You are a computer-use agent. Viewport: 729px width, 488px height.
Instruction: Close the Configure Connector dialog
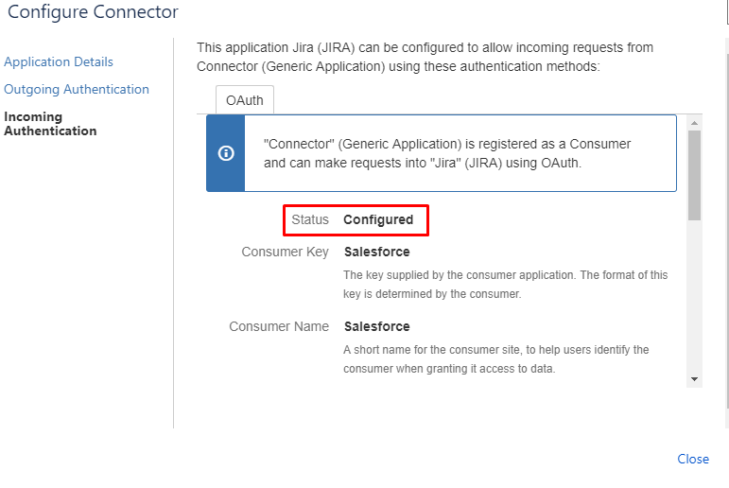click(693, 460)
